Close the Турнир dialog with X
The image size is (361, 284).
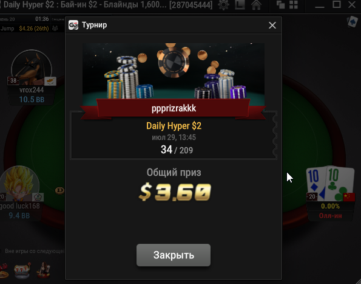click(x=272, y=25)
